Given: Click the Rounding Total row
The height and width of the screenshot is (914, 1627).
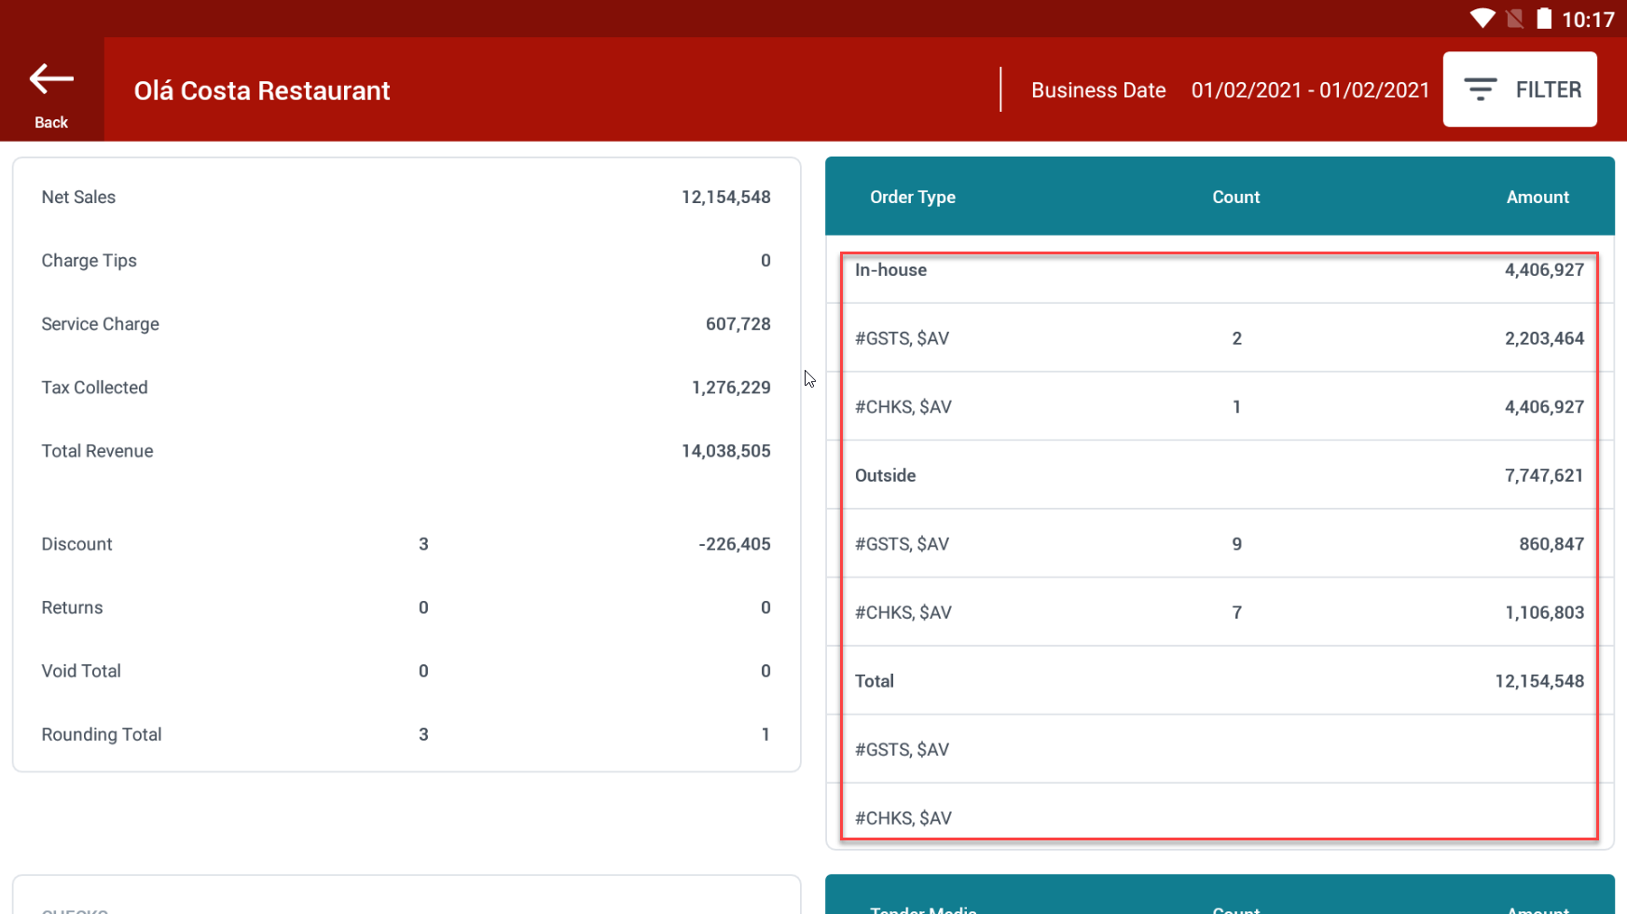Looking at the screenshot, I should point(406,734).
